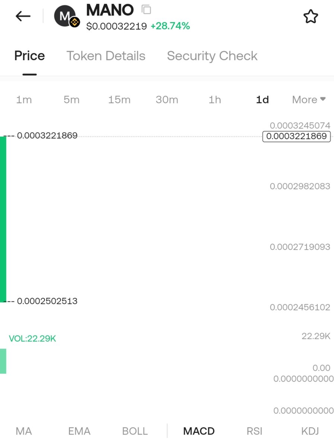The image size is (334, 447).
Task: Select the 1m chart interval
Action: coord(24,100)
